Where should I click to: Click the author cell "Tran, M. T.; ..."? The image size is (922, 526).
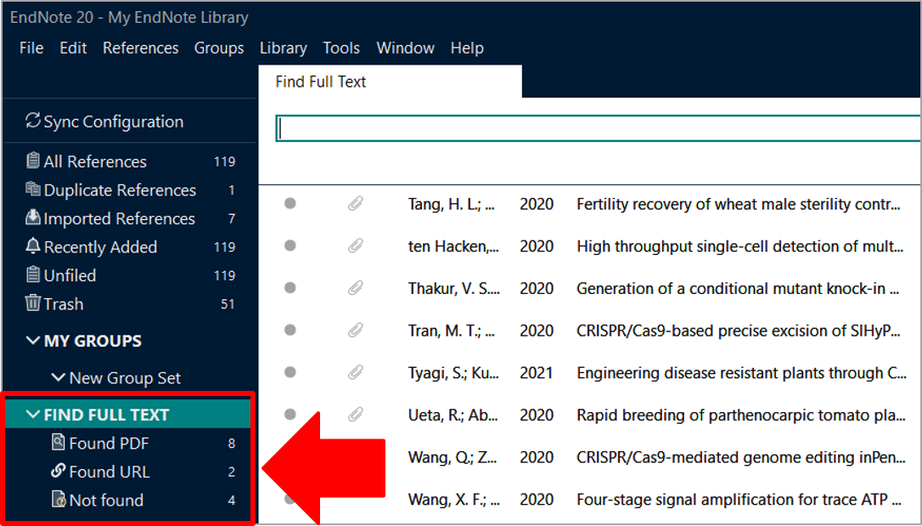452,331
